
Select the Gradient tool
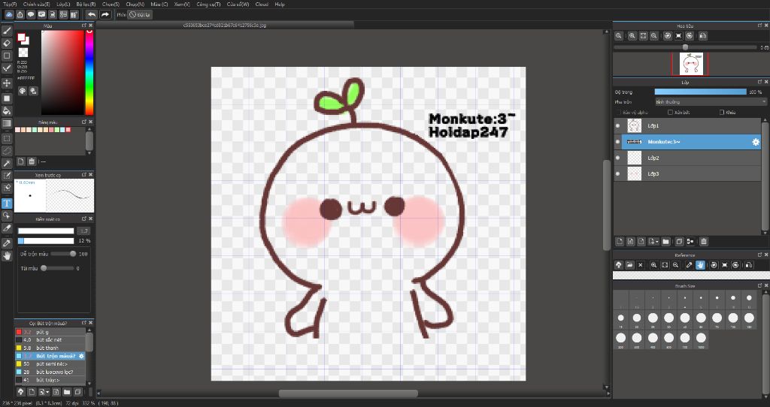pos(7,124)
